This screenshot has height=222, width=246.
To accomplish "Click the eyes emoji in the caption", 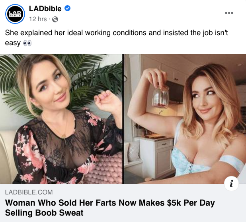I will 27,42.
